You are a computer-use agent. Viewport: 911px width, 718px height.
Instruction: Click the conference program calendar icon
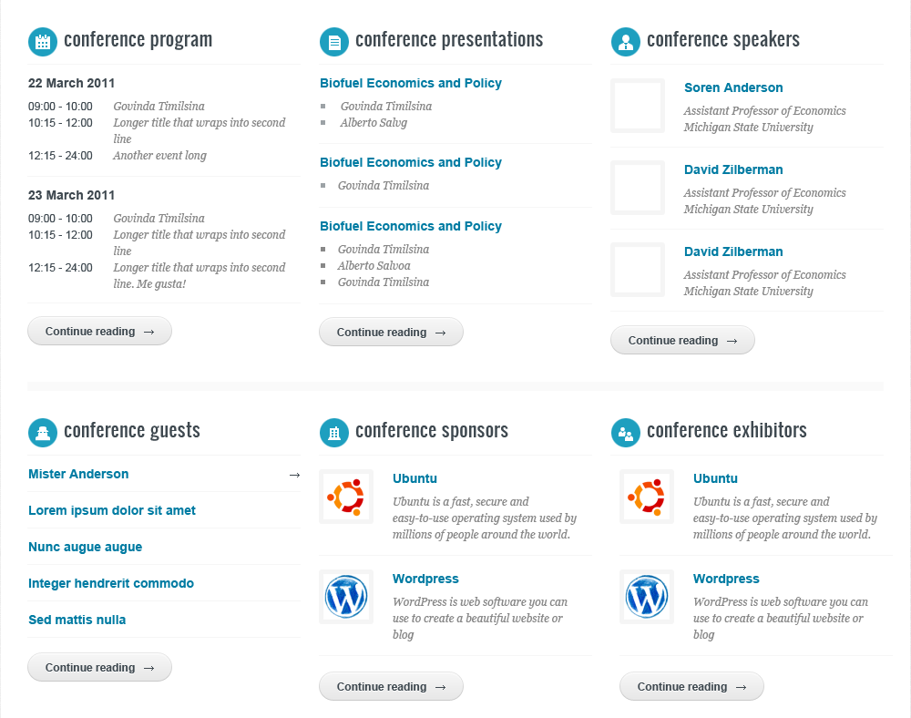pos(42,41)
